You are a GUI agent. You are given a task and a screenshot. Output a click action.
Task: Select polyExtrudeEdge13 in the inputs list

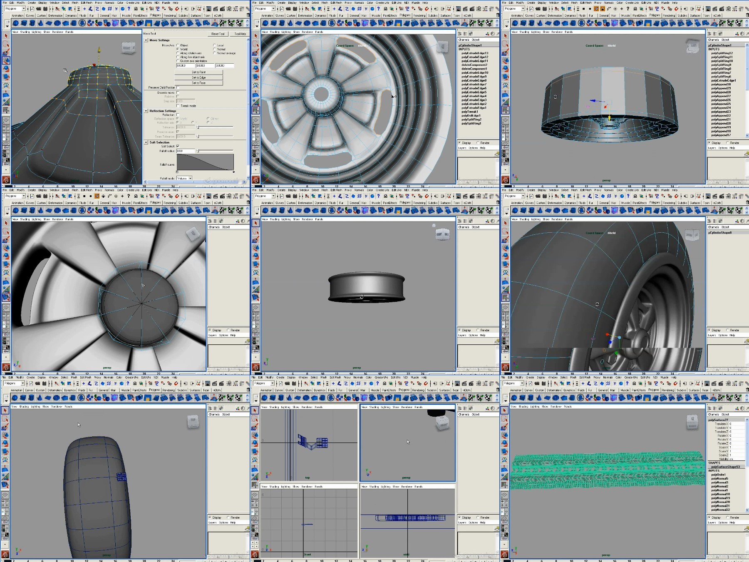click(475, 53)
